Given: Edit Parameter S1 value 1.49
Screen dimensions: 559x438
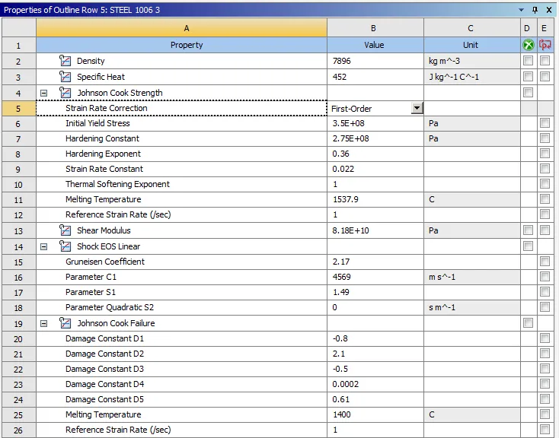Looking at the screenshot, I should pyautogui.click(x=375, y=292).
